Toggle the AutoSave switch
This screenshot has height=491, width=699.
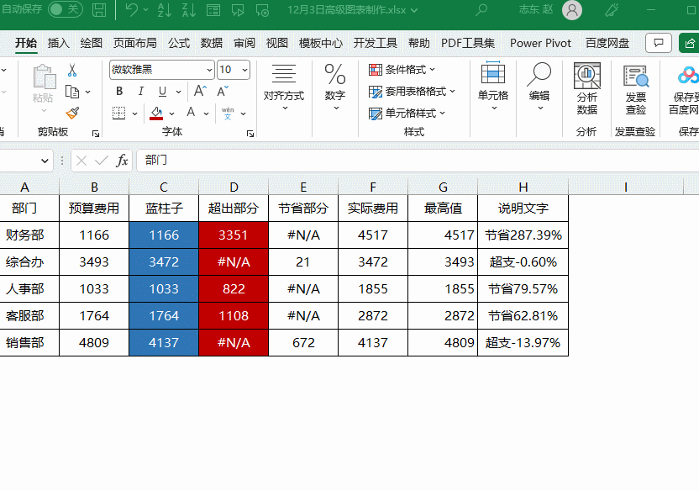[66, 9]
